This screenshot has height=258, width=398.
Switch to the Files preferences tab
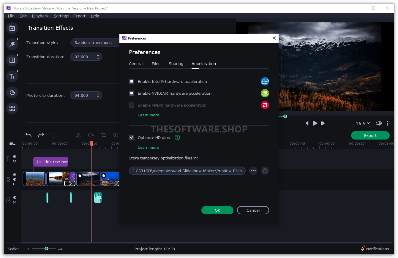[156, 64]
